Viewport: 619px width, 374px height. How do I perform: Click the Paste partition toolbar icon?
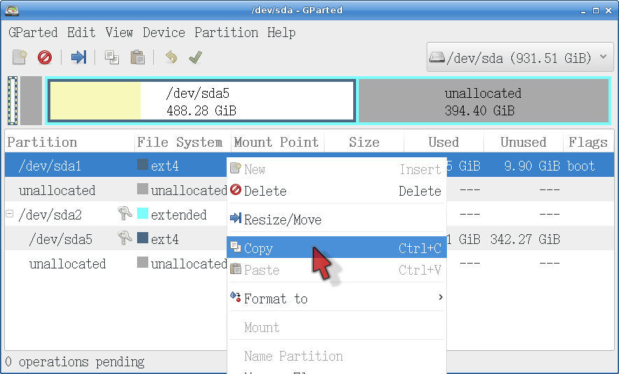(x=138, y=57)
